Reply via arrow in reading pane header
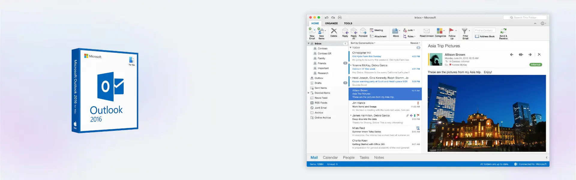The width and height of the screenshot is (576, 180). point(511,55)
